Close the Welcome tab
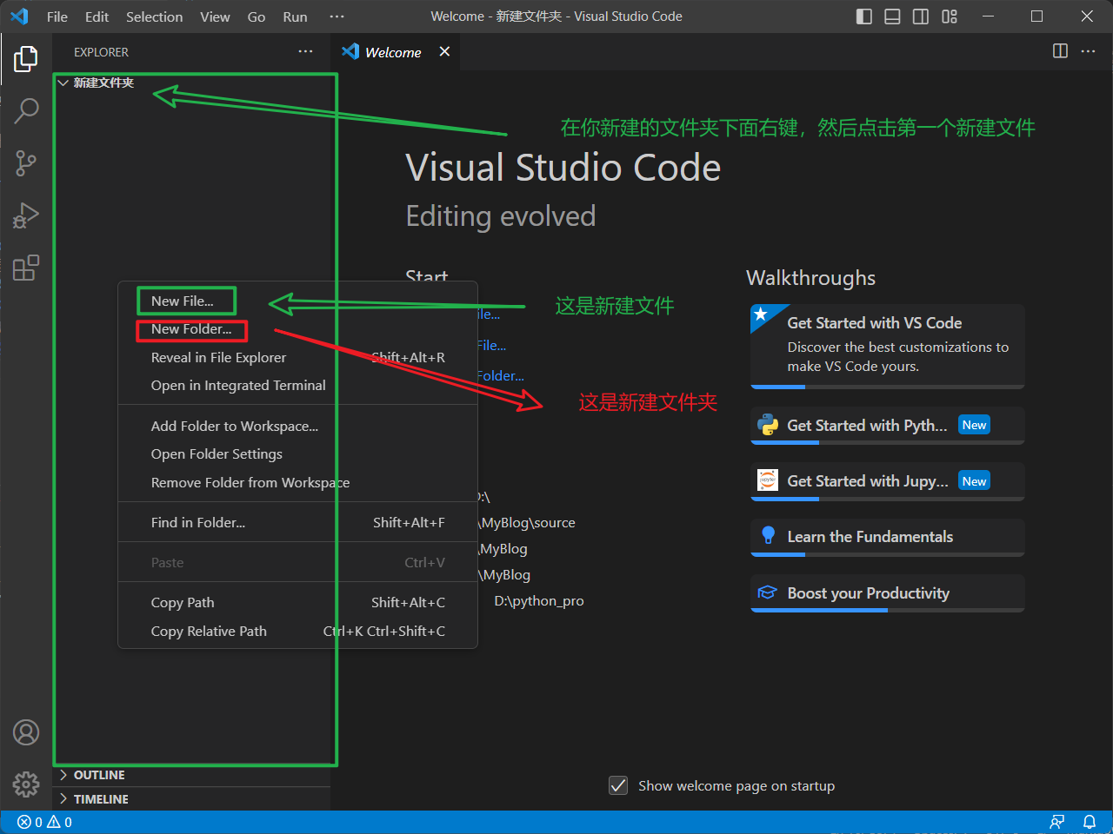 444,52
